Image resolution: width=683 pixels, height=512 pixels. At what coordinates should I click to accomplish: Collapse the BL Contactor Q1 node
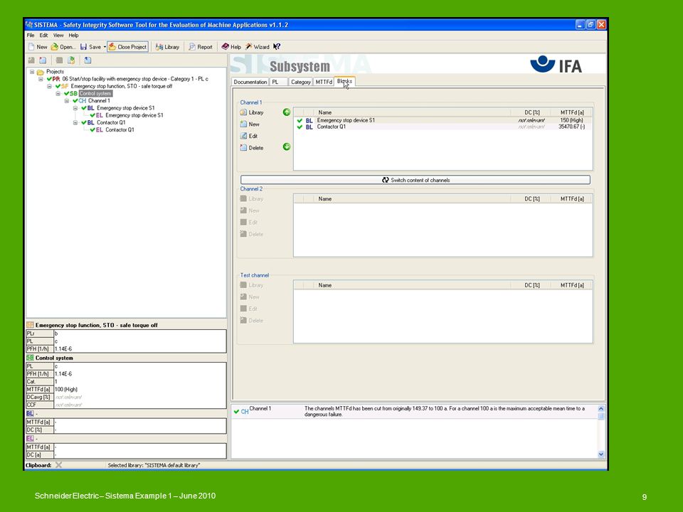75,122
